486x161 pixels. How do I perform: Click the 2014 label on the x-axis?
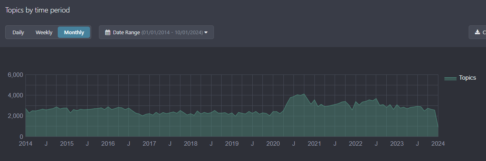point(25,144)
